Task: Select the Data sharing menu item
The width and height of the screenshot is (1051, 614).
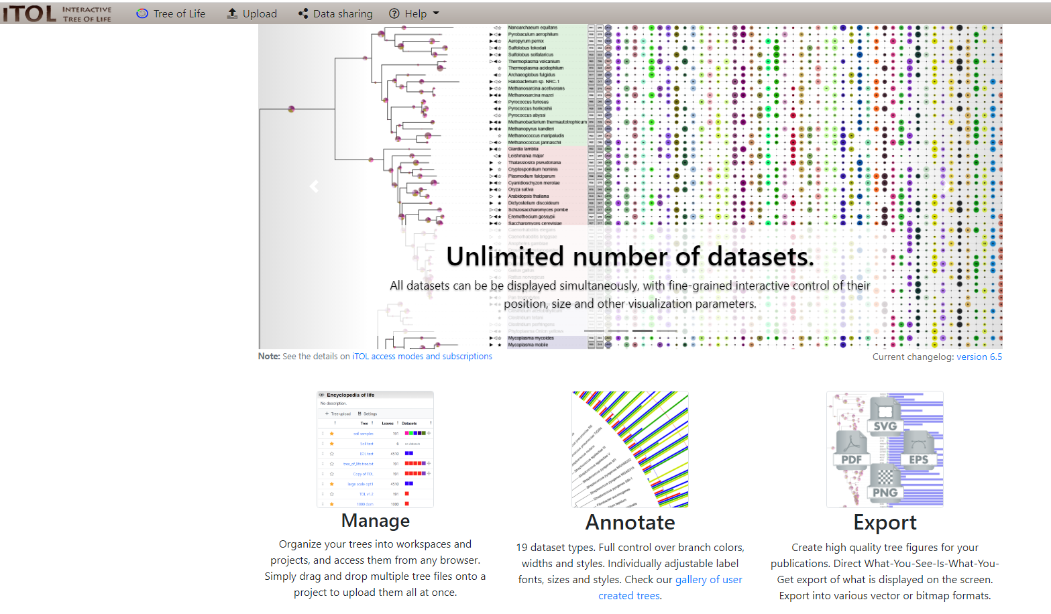Action: point(343,13)
